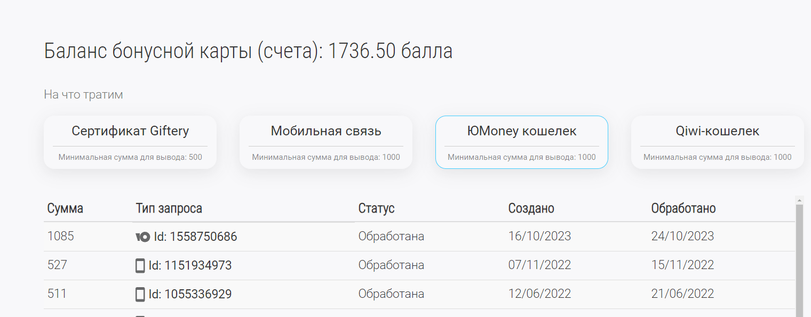
Task: Select the Сертификат Giftery payout card
Action: [130, 142]
